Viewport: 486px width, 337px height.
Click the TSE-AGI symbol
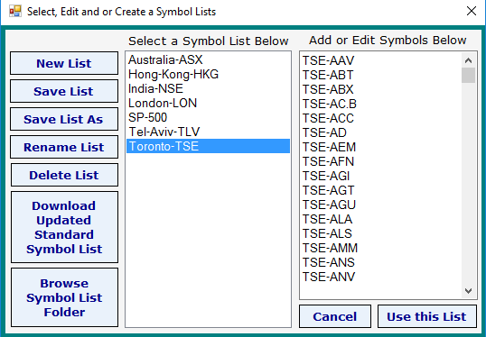pos(326,176)
